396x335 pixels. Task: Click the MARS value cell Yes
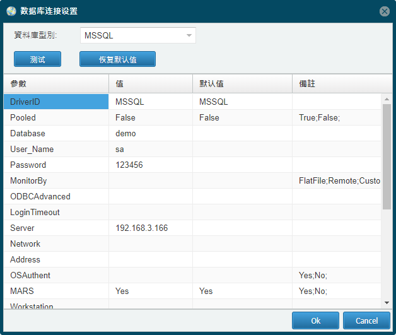point(151,291)
